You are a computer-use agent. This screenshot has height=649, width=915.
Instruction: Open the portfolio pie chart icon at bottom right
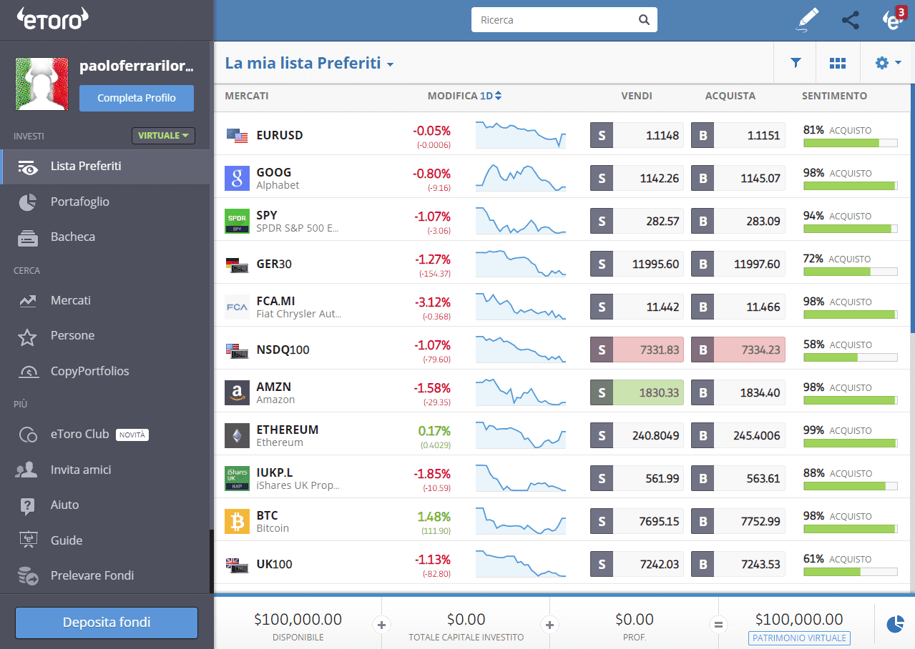[894, 624]
